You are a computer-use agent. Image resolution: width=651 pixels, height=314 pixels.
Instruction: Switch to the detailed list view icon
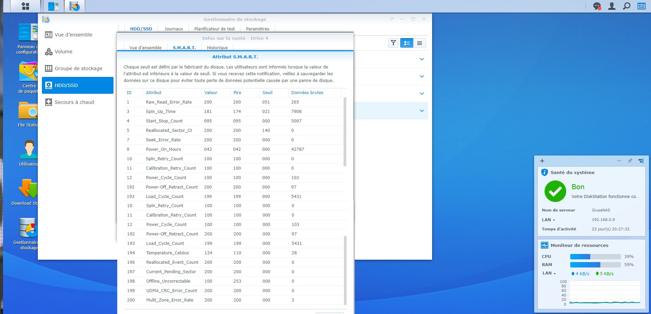coord(407,43)
